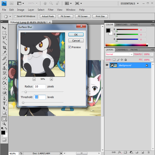The image size is (155, 155).
Task: Switch to the Channels tab
Action: click(x=122, y=50)
